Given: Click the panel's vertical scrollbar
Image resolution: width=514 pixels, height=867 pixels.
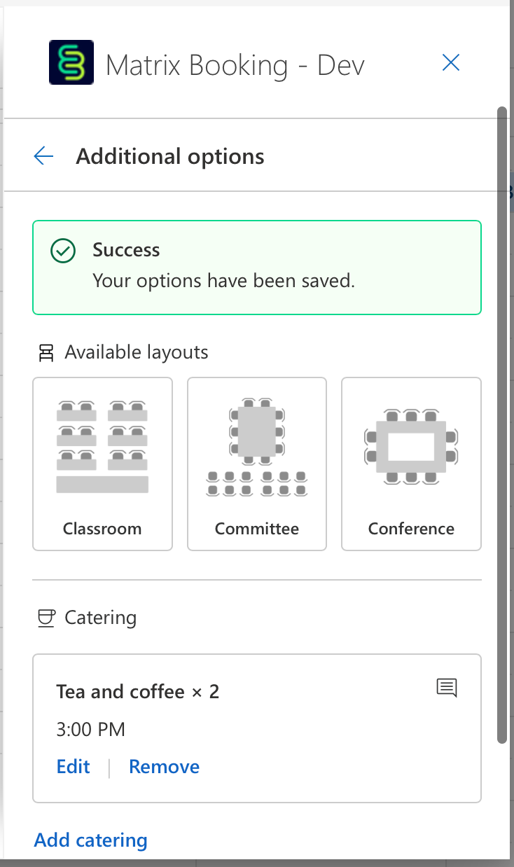Looking at the screenshot, I should (x=501, y=420).
